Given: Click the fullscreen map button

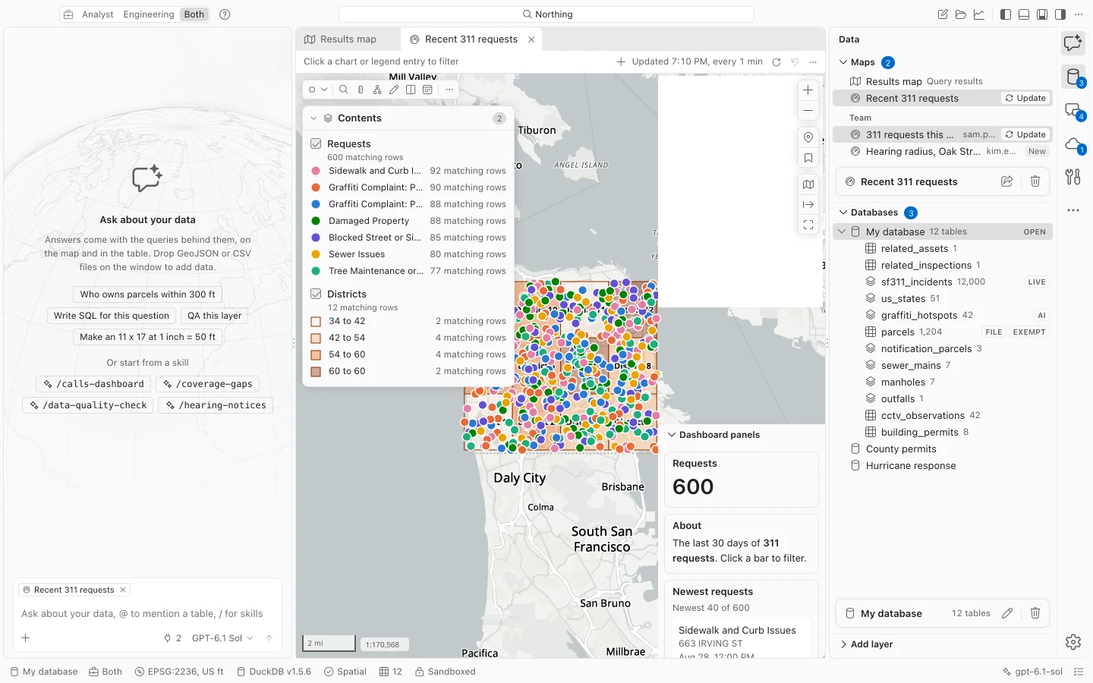Looking at the screenshot, I should [808, 225].
